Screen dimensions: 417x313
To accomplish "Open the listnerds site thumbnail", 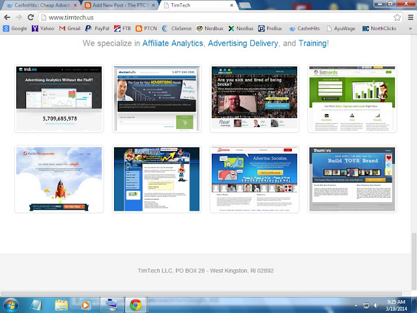I will pos(352,98).
